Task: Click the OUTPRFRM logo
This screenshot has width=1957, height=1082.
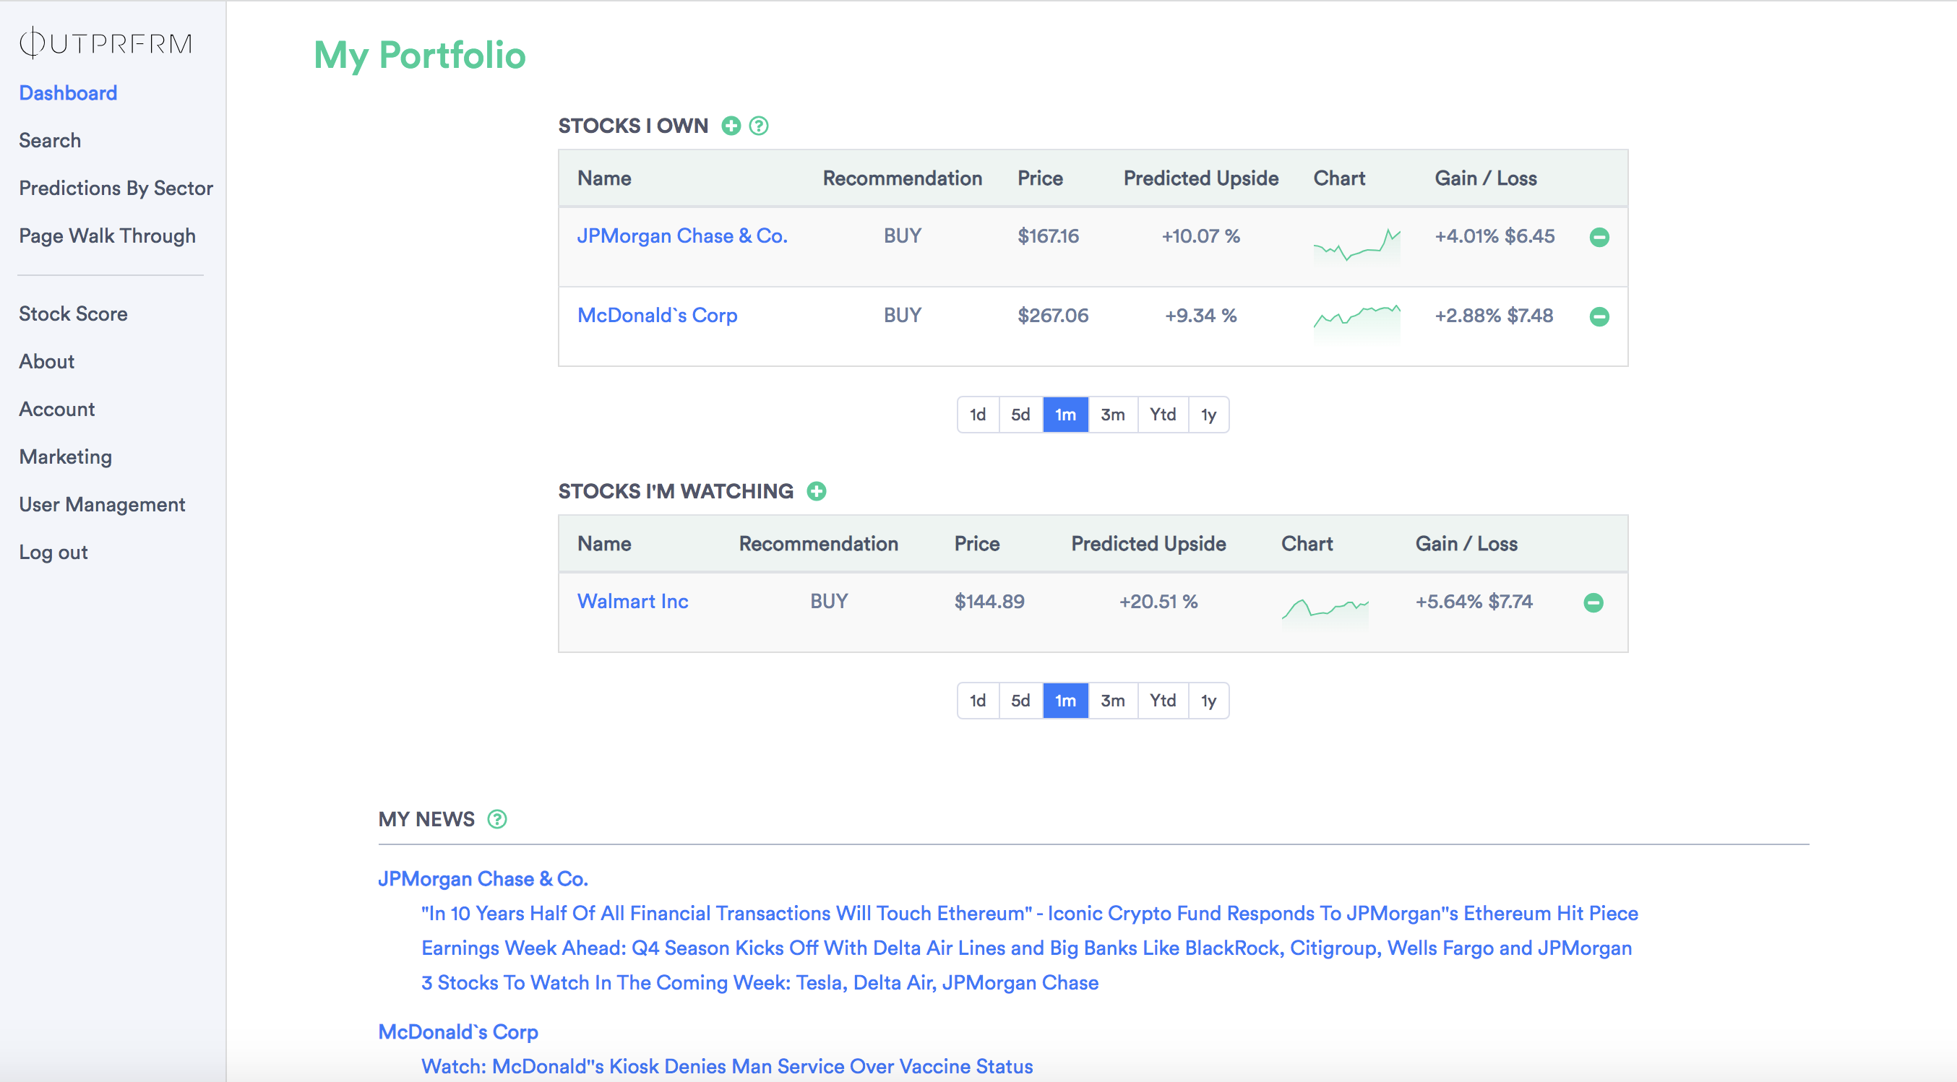Action: pyautogui.click(x=106, y=43)
